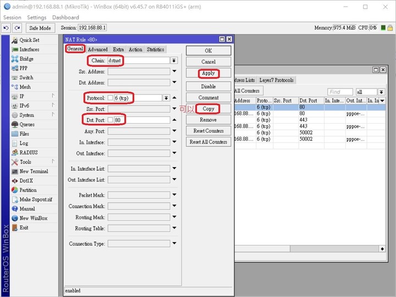The image size is (396, 297).
Task: Click the Disable button
Action: pyautogui.click(x=208, y=86)
